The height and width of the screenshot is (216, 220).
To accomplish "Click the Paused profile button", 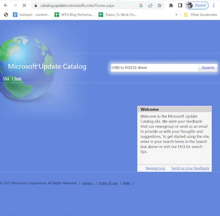I will [x=197, y=6].
